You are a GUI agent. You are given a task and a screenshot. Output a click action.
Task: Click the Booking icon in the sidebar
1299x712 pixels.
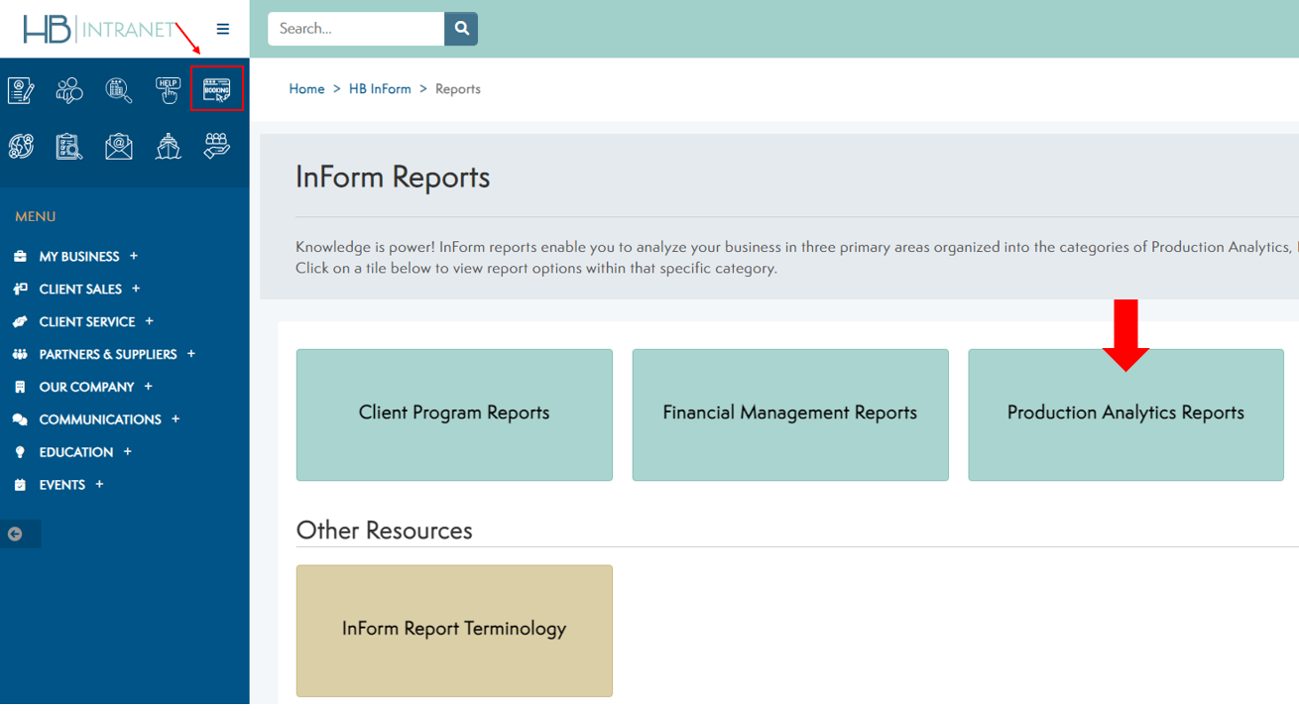tap(217, 90)
